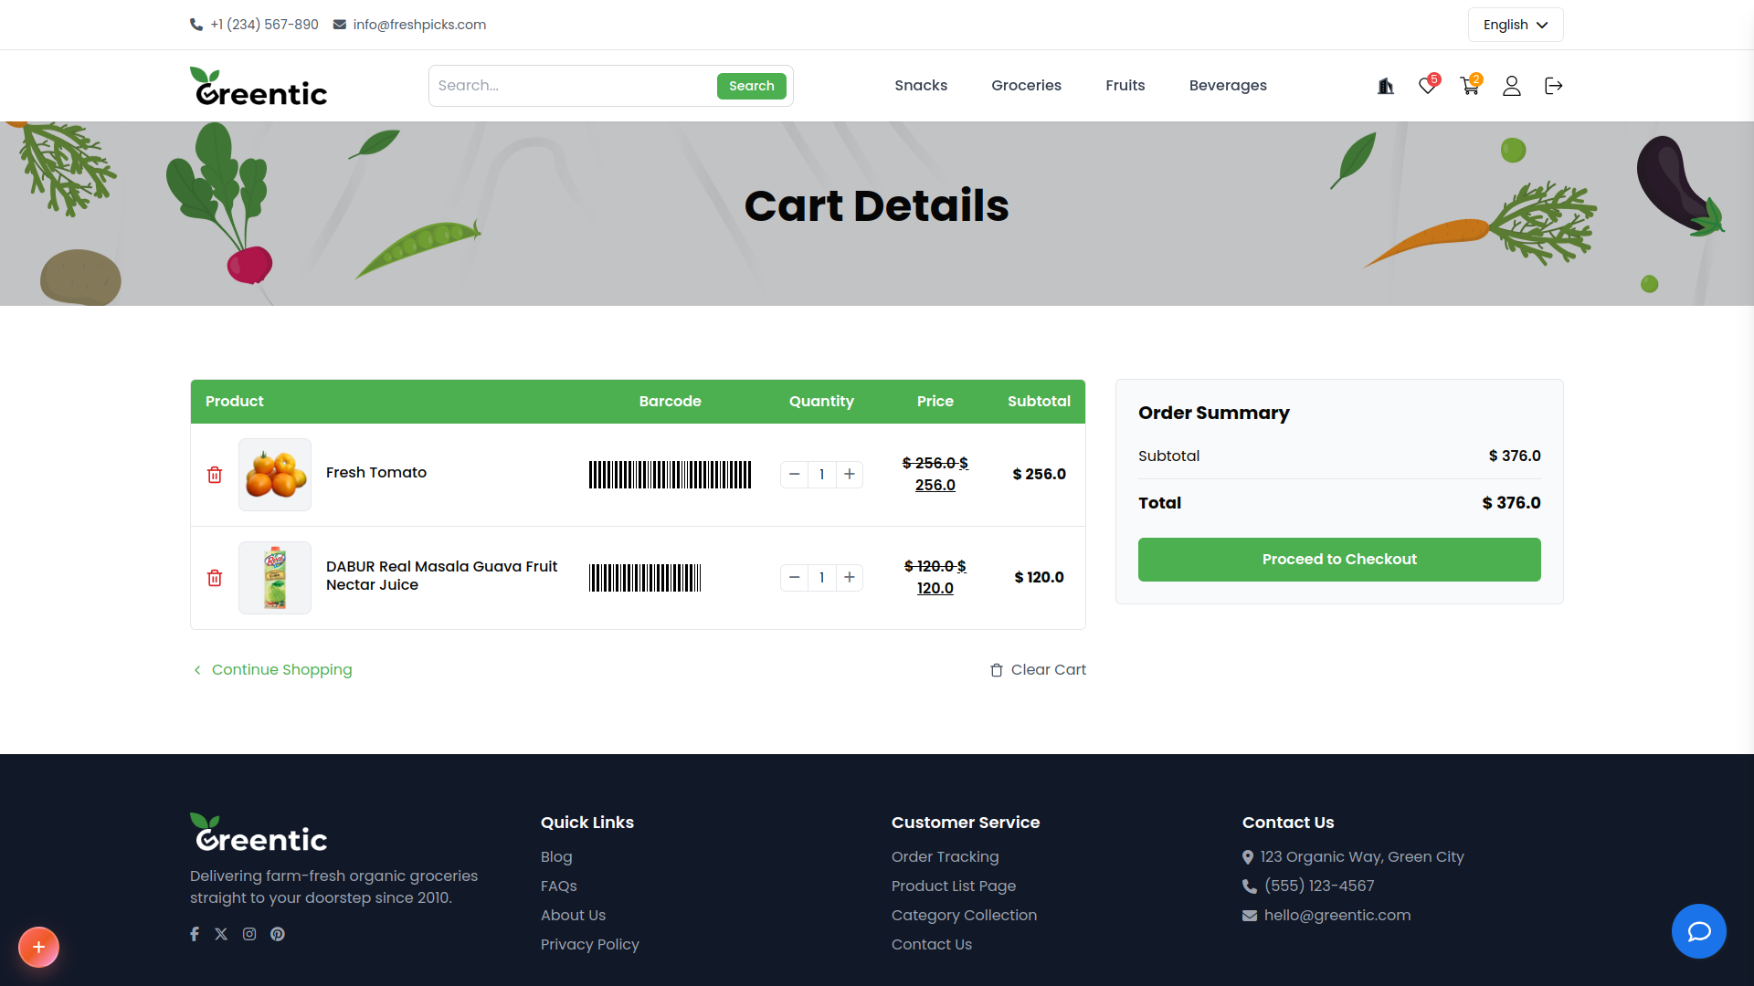Open the user account profile icon
The image size is (1754, 986).
coord(1512,86)
